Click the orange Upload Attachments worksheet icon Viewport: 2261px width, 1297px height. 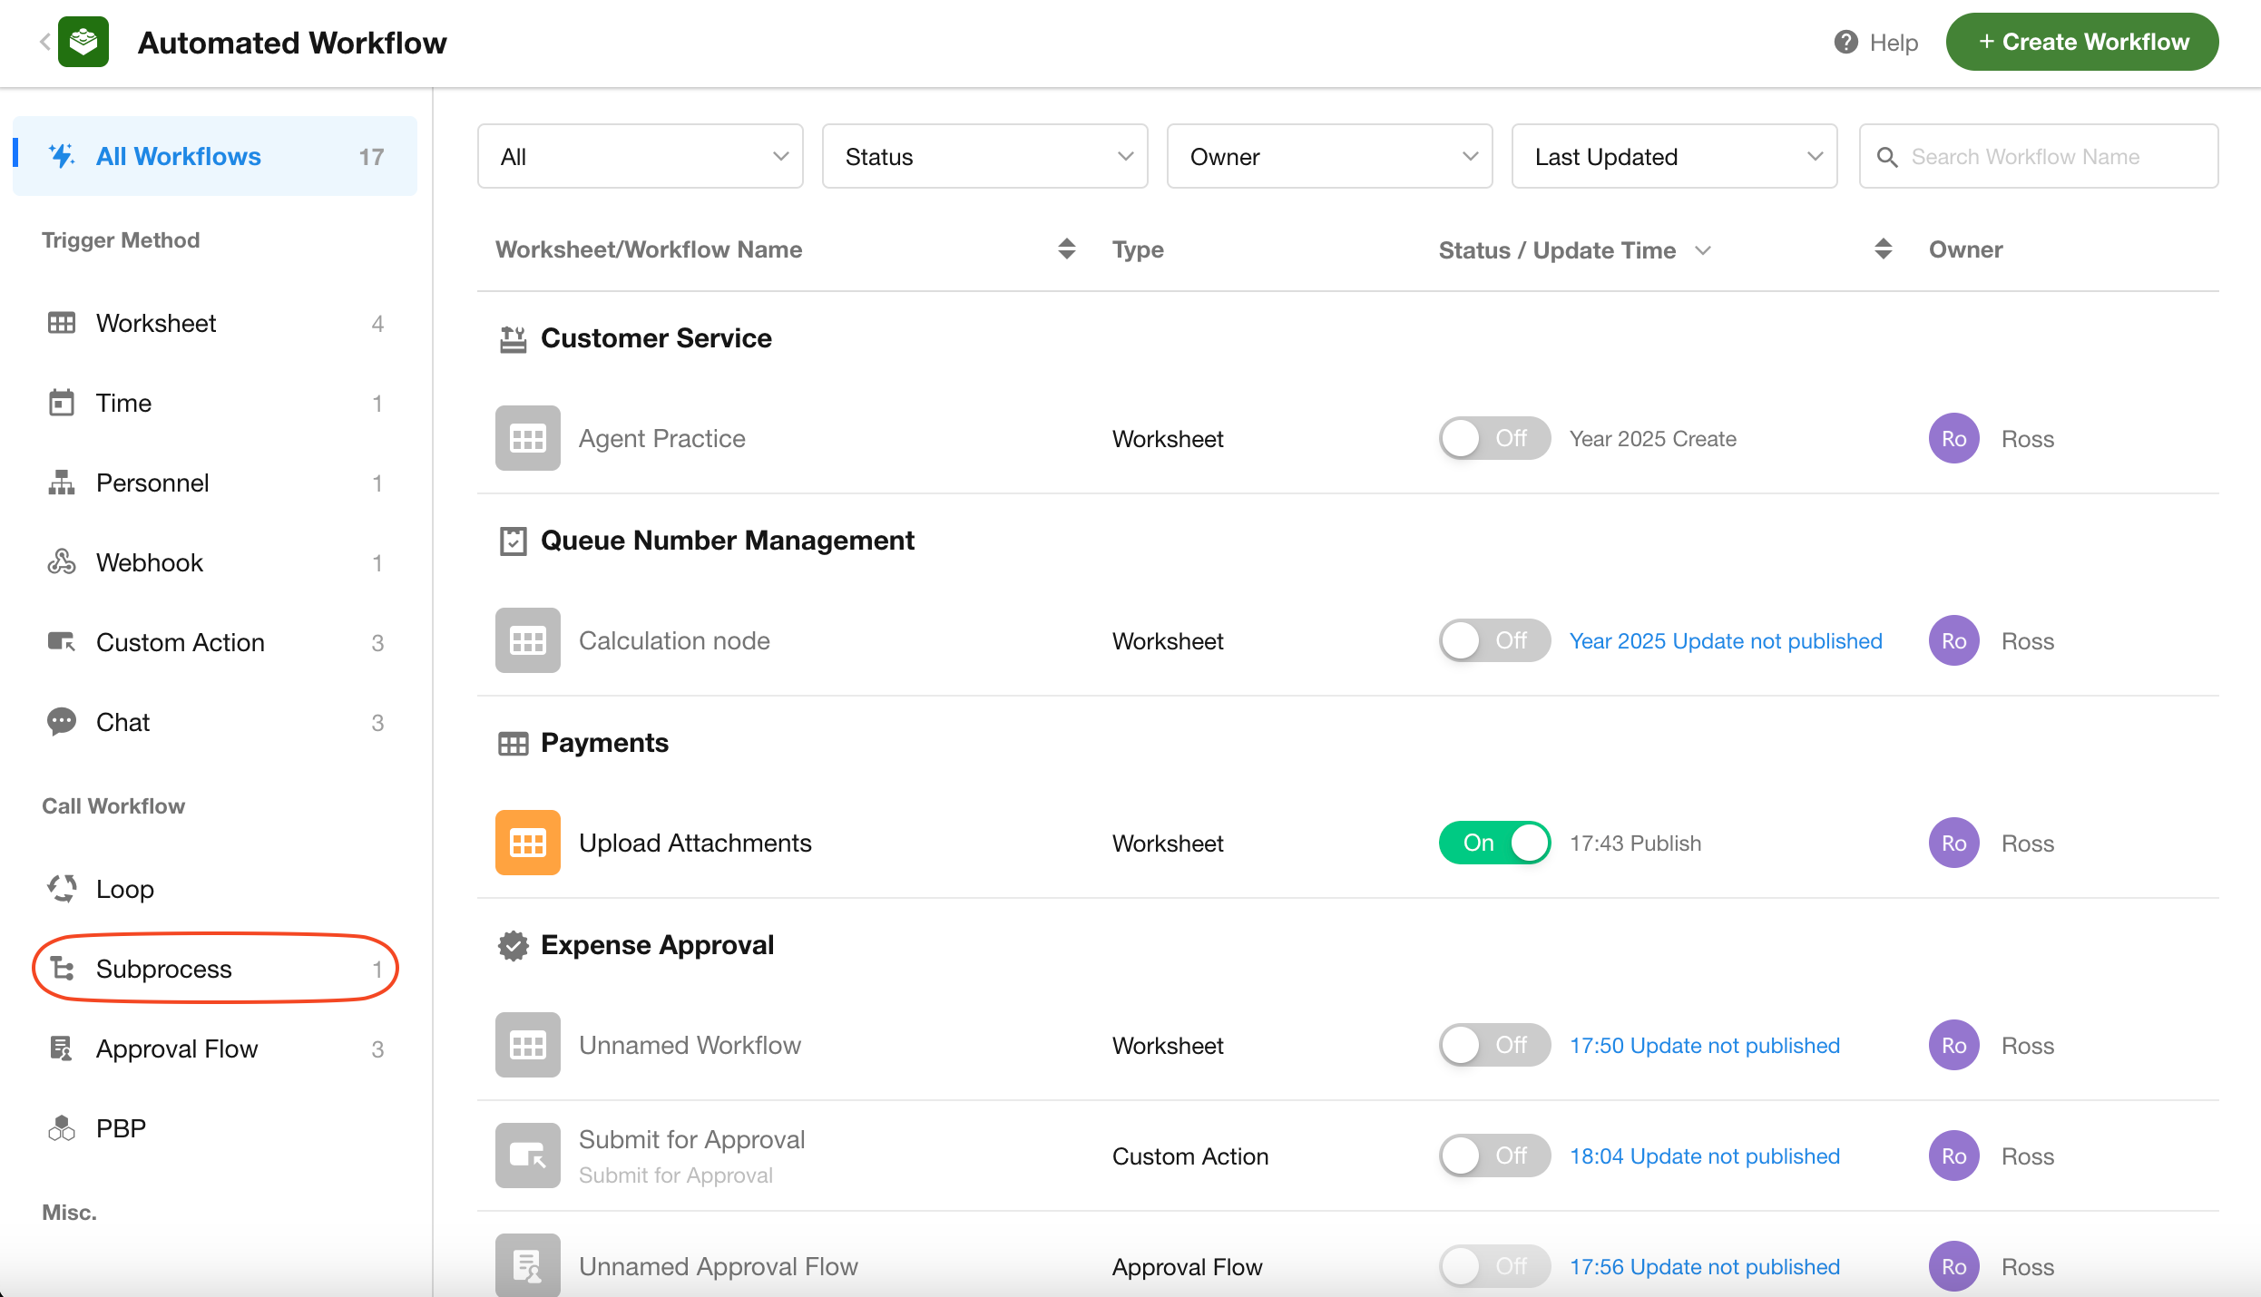coord(527,843)
